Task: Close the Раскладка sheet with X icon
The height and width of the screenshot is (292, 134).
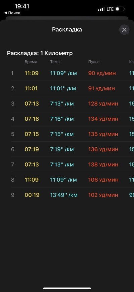Action: pos(124,30)
